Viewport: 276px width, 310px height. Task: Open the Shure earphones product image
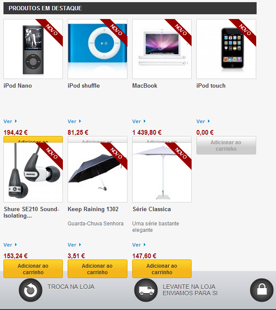pyautogui.click(x=33, y=172)
